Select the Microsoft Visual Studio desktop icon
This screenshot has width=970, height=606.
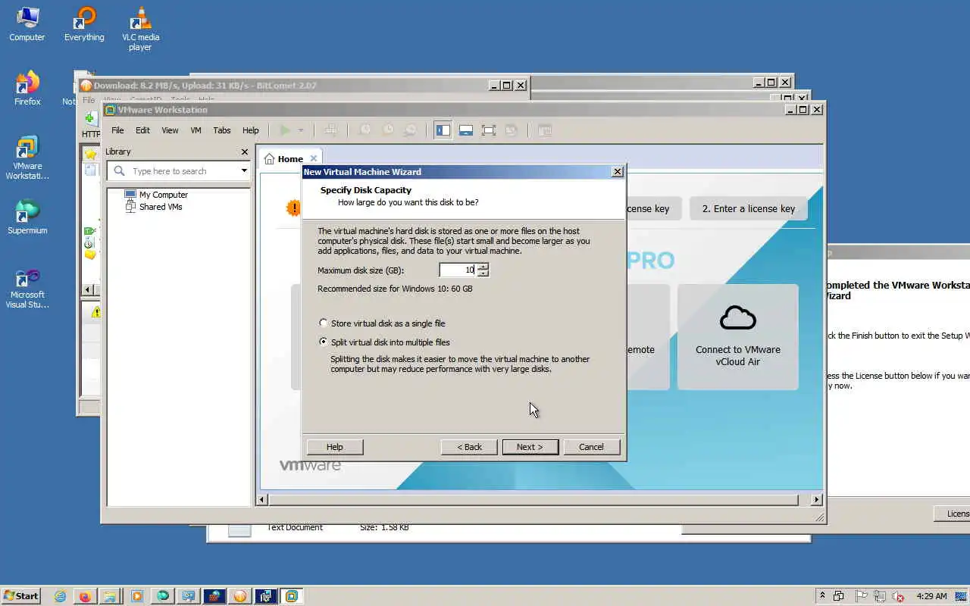click(x=27, y=289)
